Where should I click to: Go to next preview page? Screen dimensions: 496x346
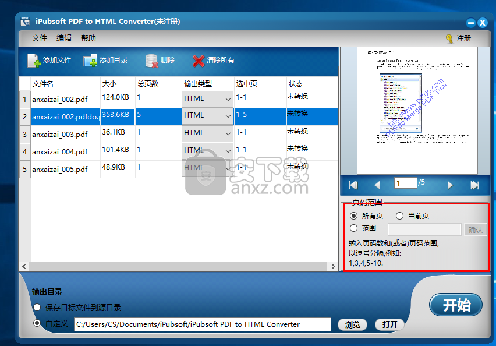pyautogui.click(x=450, y=185)
